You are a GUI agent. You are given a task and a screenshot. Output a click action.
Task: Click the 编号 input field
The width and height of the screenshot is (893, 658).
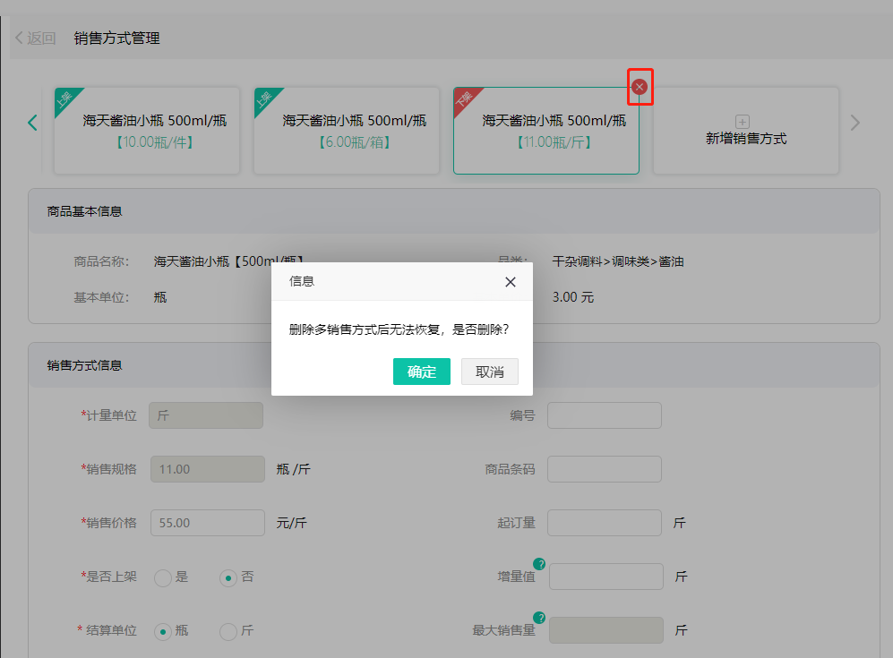[x=604, y=415]
